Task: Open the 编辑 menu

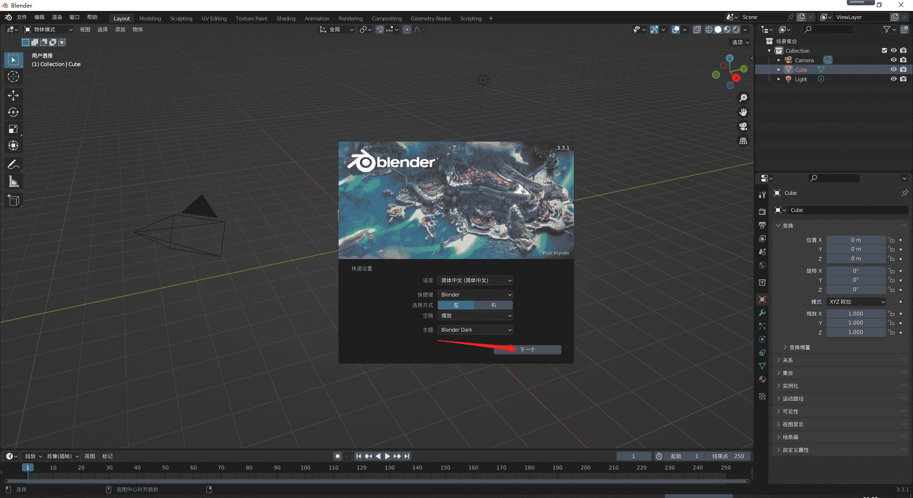Action: tap(39, 17)
